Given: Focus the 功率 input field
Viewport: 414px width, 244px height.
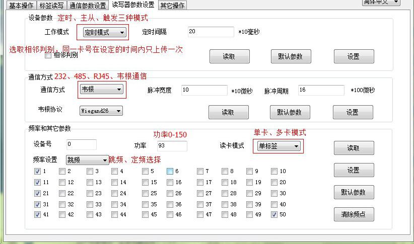Looking at the screenshot, I should pos(171,146).
